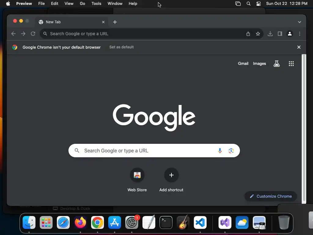The image size is (313, 235).
Task: Go back with Chrome's back arrow
Action: point(13,34)
